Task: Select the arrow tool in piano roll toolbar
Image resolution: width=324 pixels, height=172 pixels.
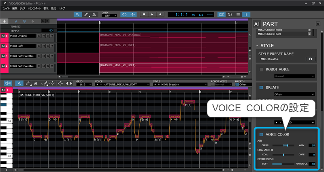Action: pyautogui.click(x=19, y=83)
